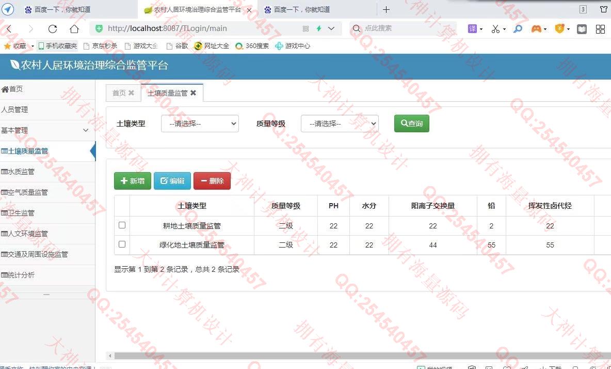Viewport: 611px width, 369px height.
Task: Open 京东秒杀 bookmark
Action: coord(100,46)
